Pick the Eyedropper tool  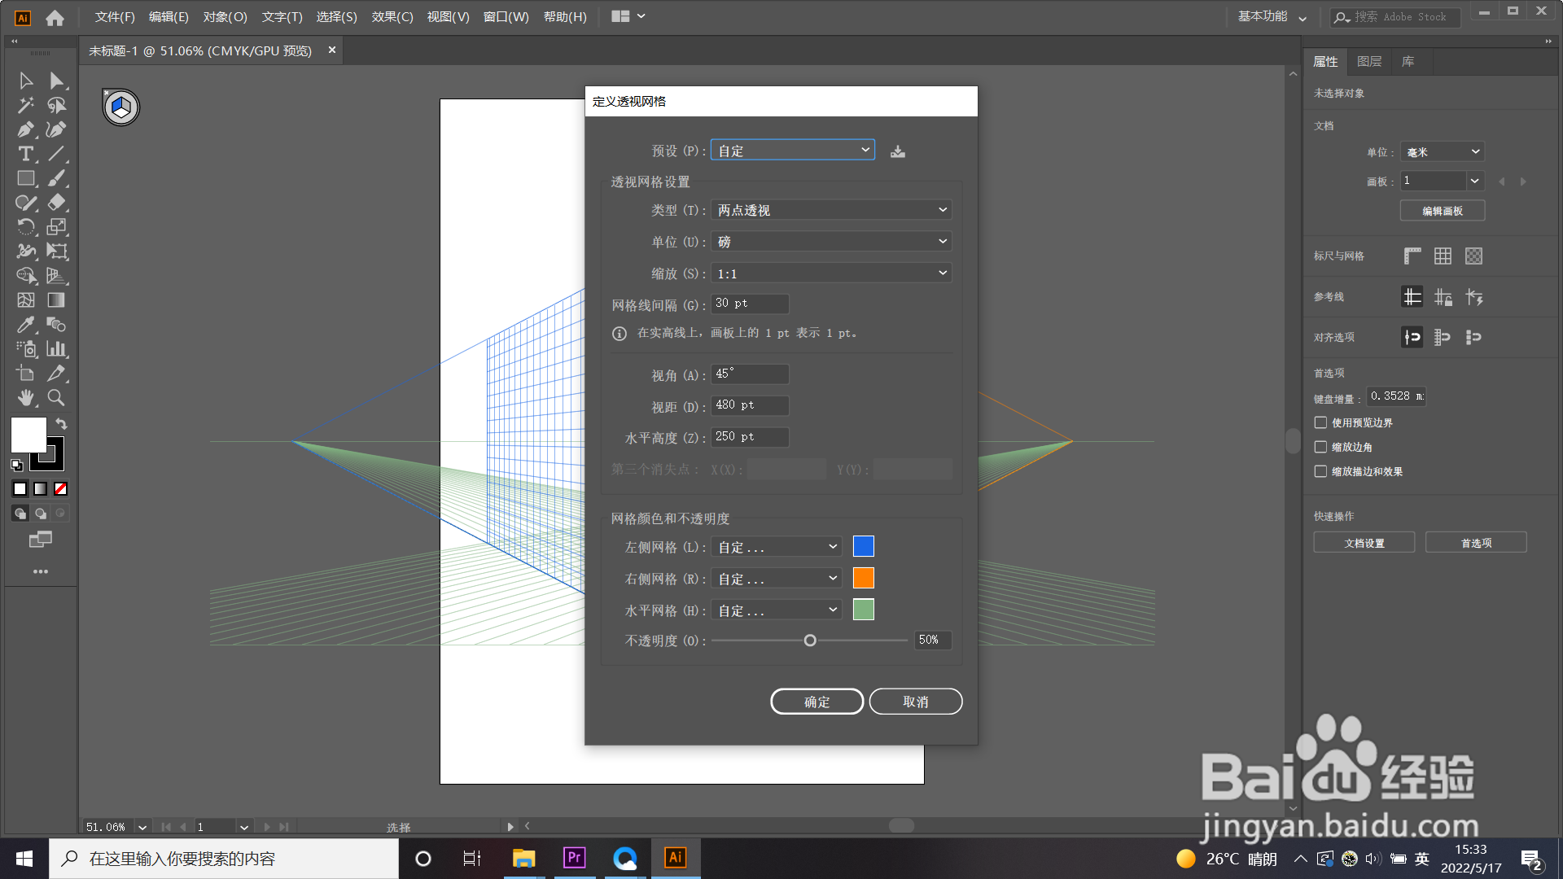(25, 325)
